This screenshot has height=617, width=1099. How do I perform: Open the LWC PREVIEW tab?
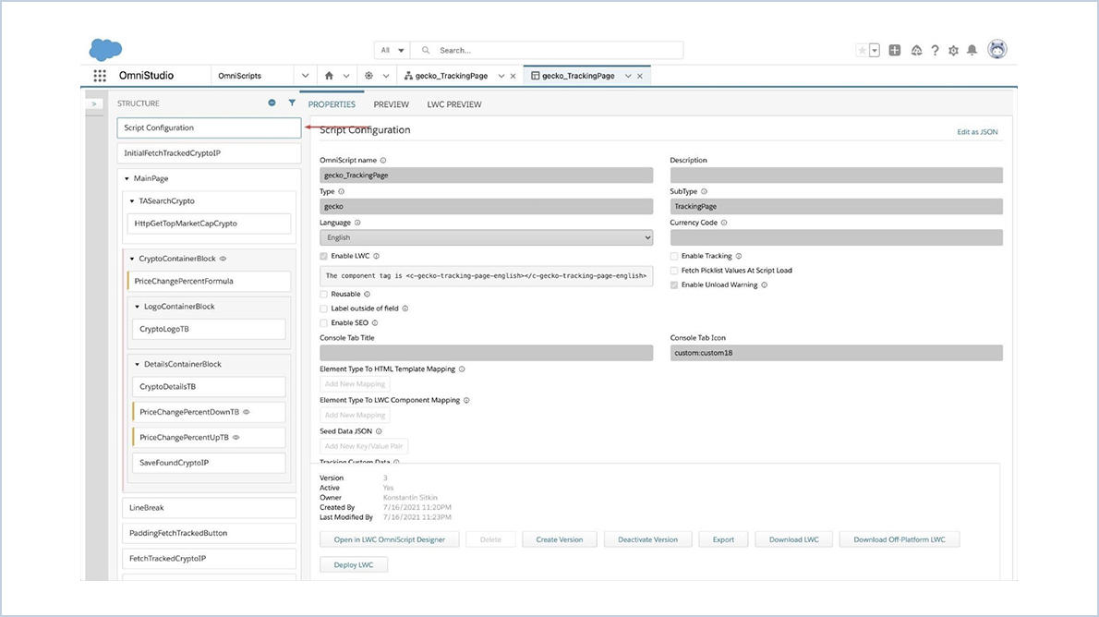click(x=453, y=104)
